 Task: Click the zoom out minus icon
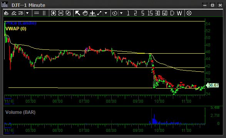[61, 13]
